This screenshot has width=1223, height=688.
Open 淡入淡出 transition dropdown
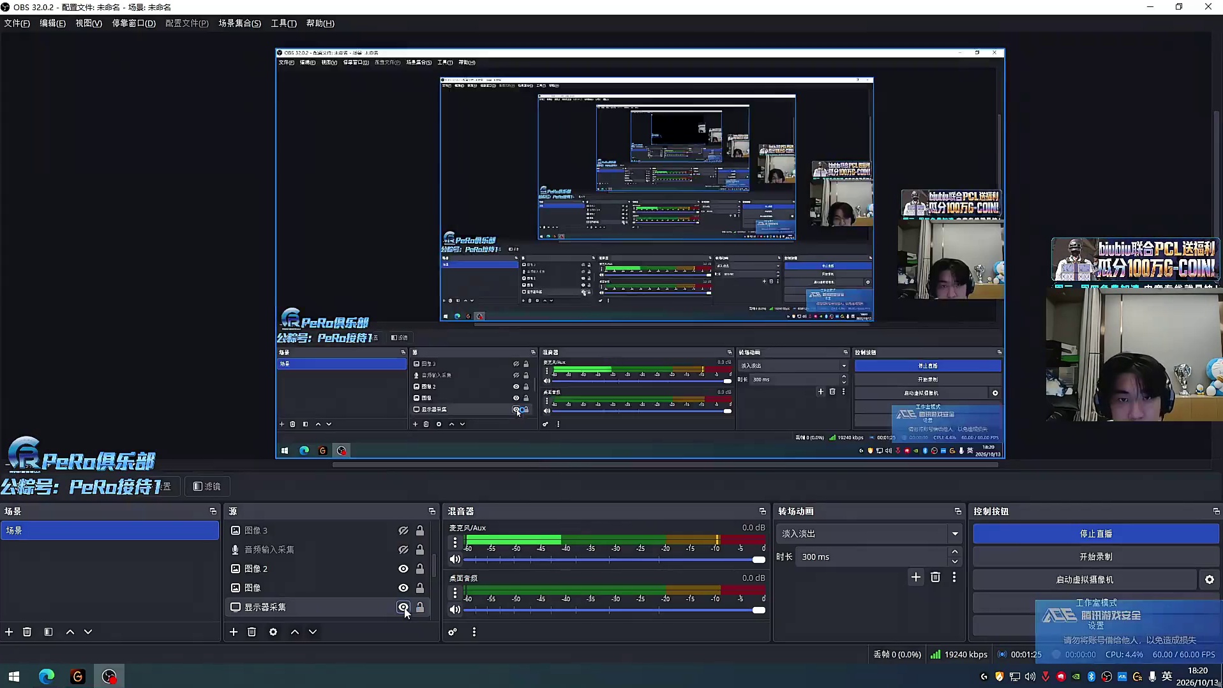tap(869, 534)
